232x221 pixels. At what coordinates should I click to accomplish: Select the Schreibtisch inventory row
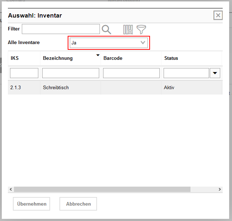115,87
